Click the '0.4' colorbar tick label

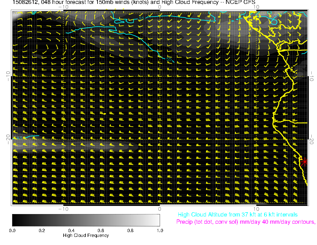coord(71,231)
